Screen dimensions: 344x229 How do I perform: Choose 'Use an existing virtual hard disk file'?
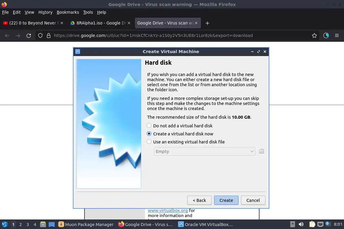(x=186, y=142)
